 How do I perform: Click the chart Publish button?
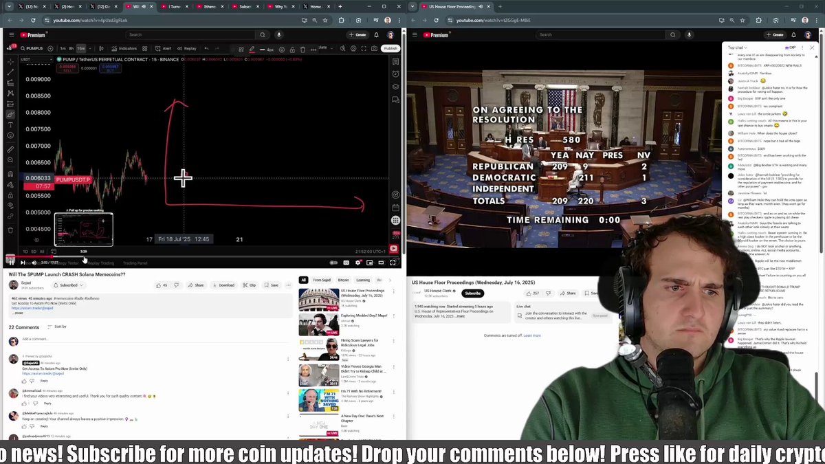[x=390, y=49]
